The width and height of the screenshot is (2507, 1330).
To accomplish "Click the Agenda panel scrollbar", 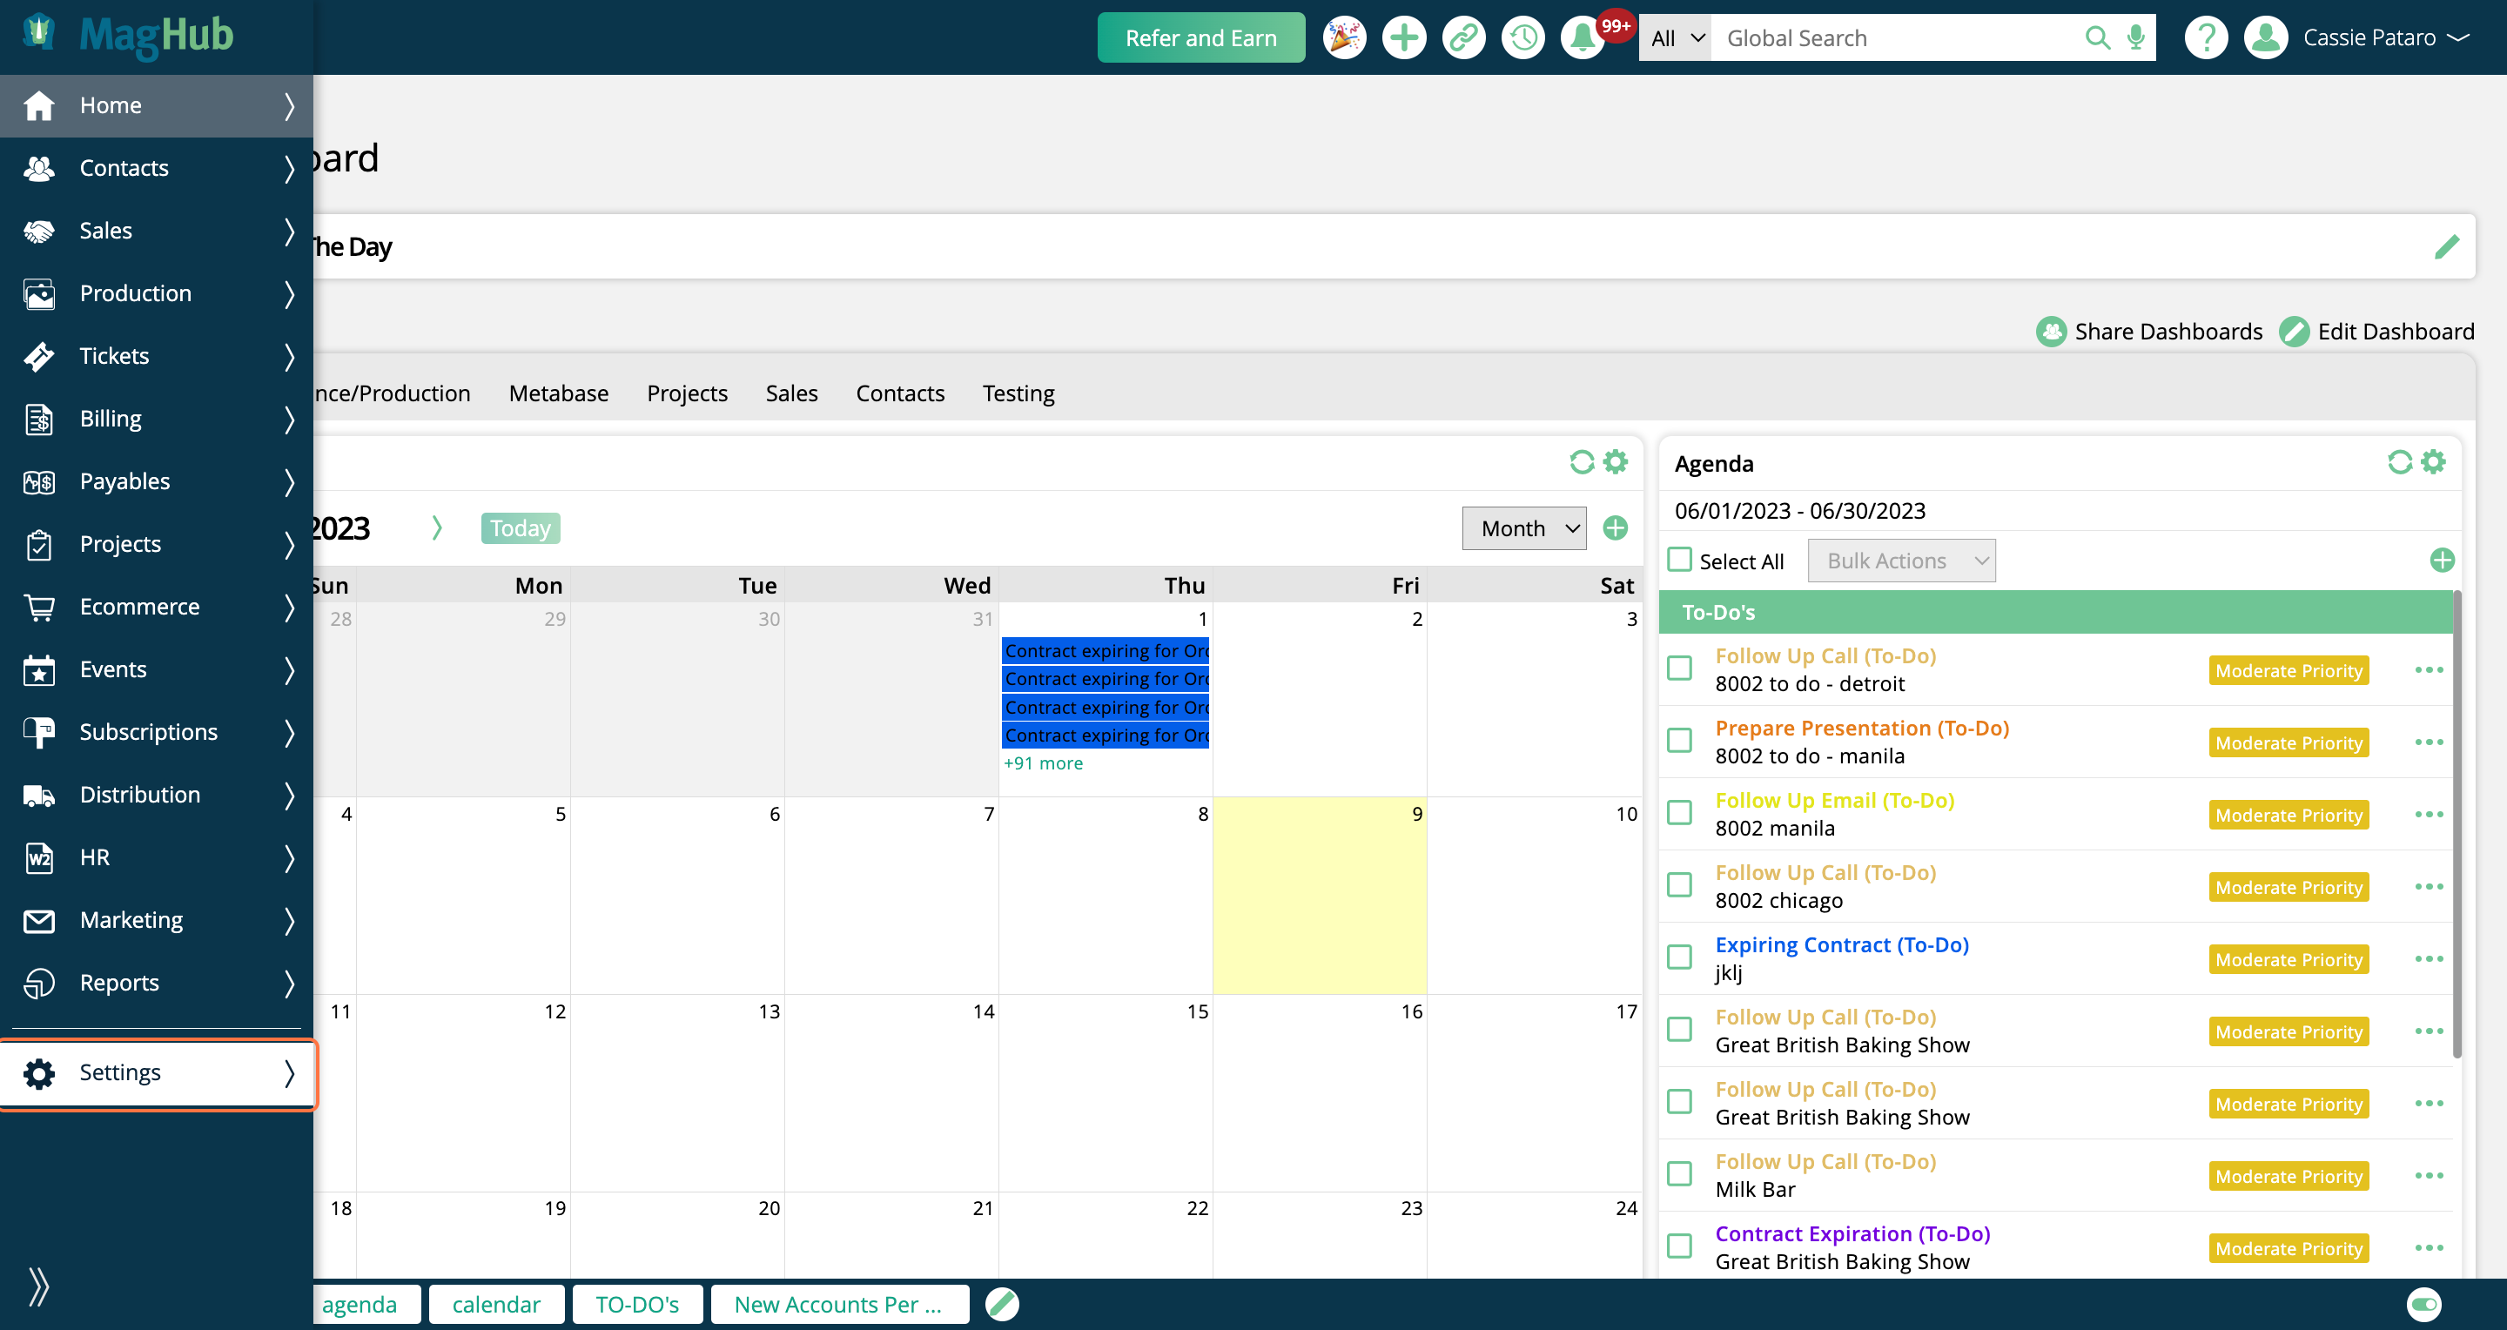I will (x=2457, y=824).
